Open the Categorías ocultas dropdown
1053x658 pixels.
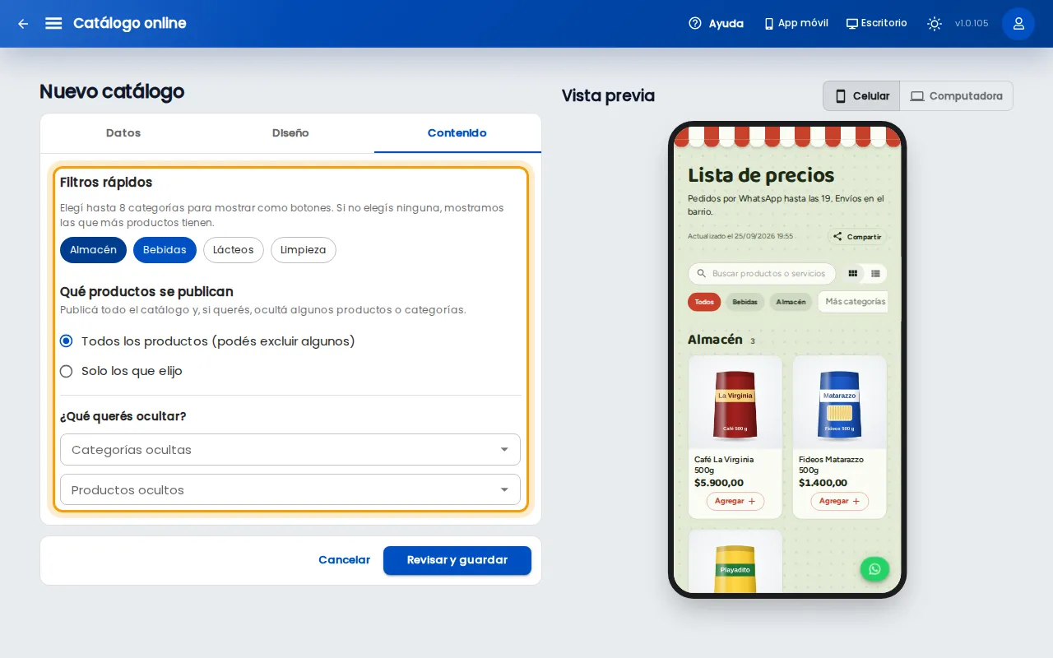coord(290,450)
